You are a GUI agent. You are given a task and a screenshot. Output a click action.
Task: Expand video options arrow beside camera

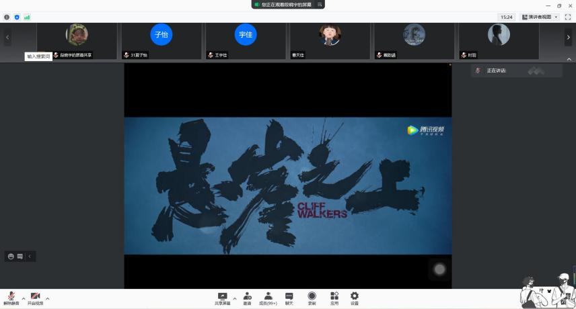click(47, 298)
